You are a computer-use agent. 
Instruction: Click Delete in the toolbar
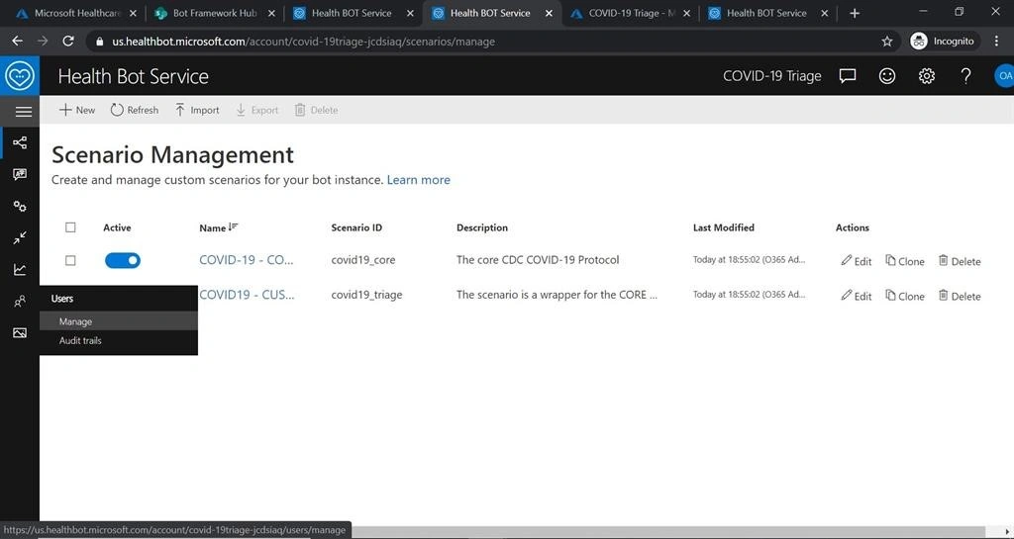(316, 111)
